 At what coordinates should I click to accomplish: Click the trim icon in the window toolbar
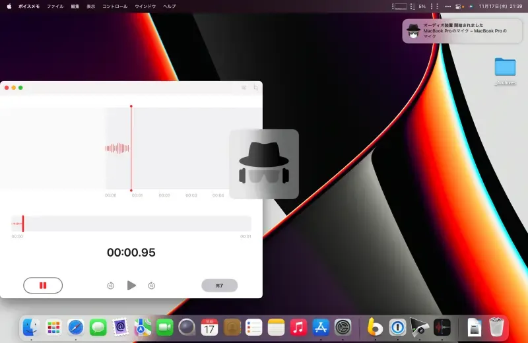click(x=255, y=87)
